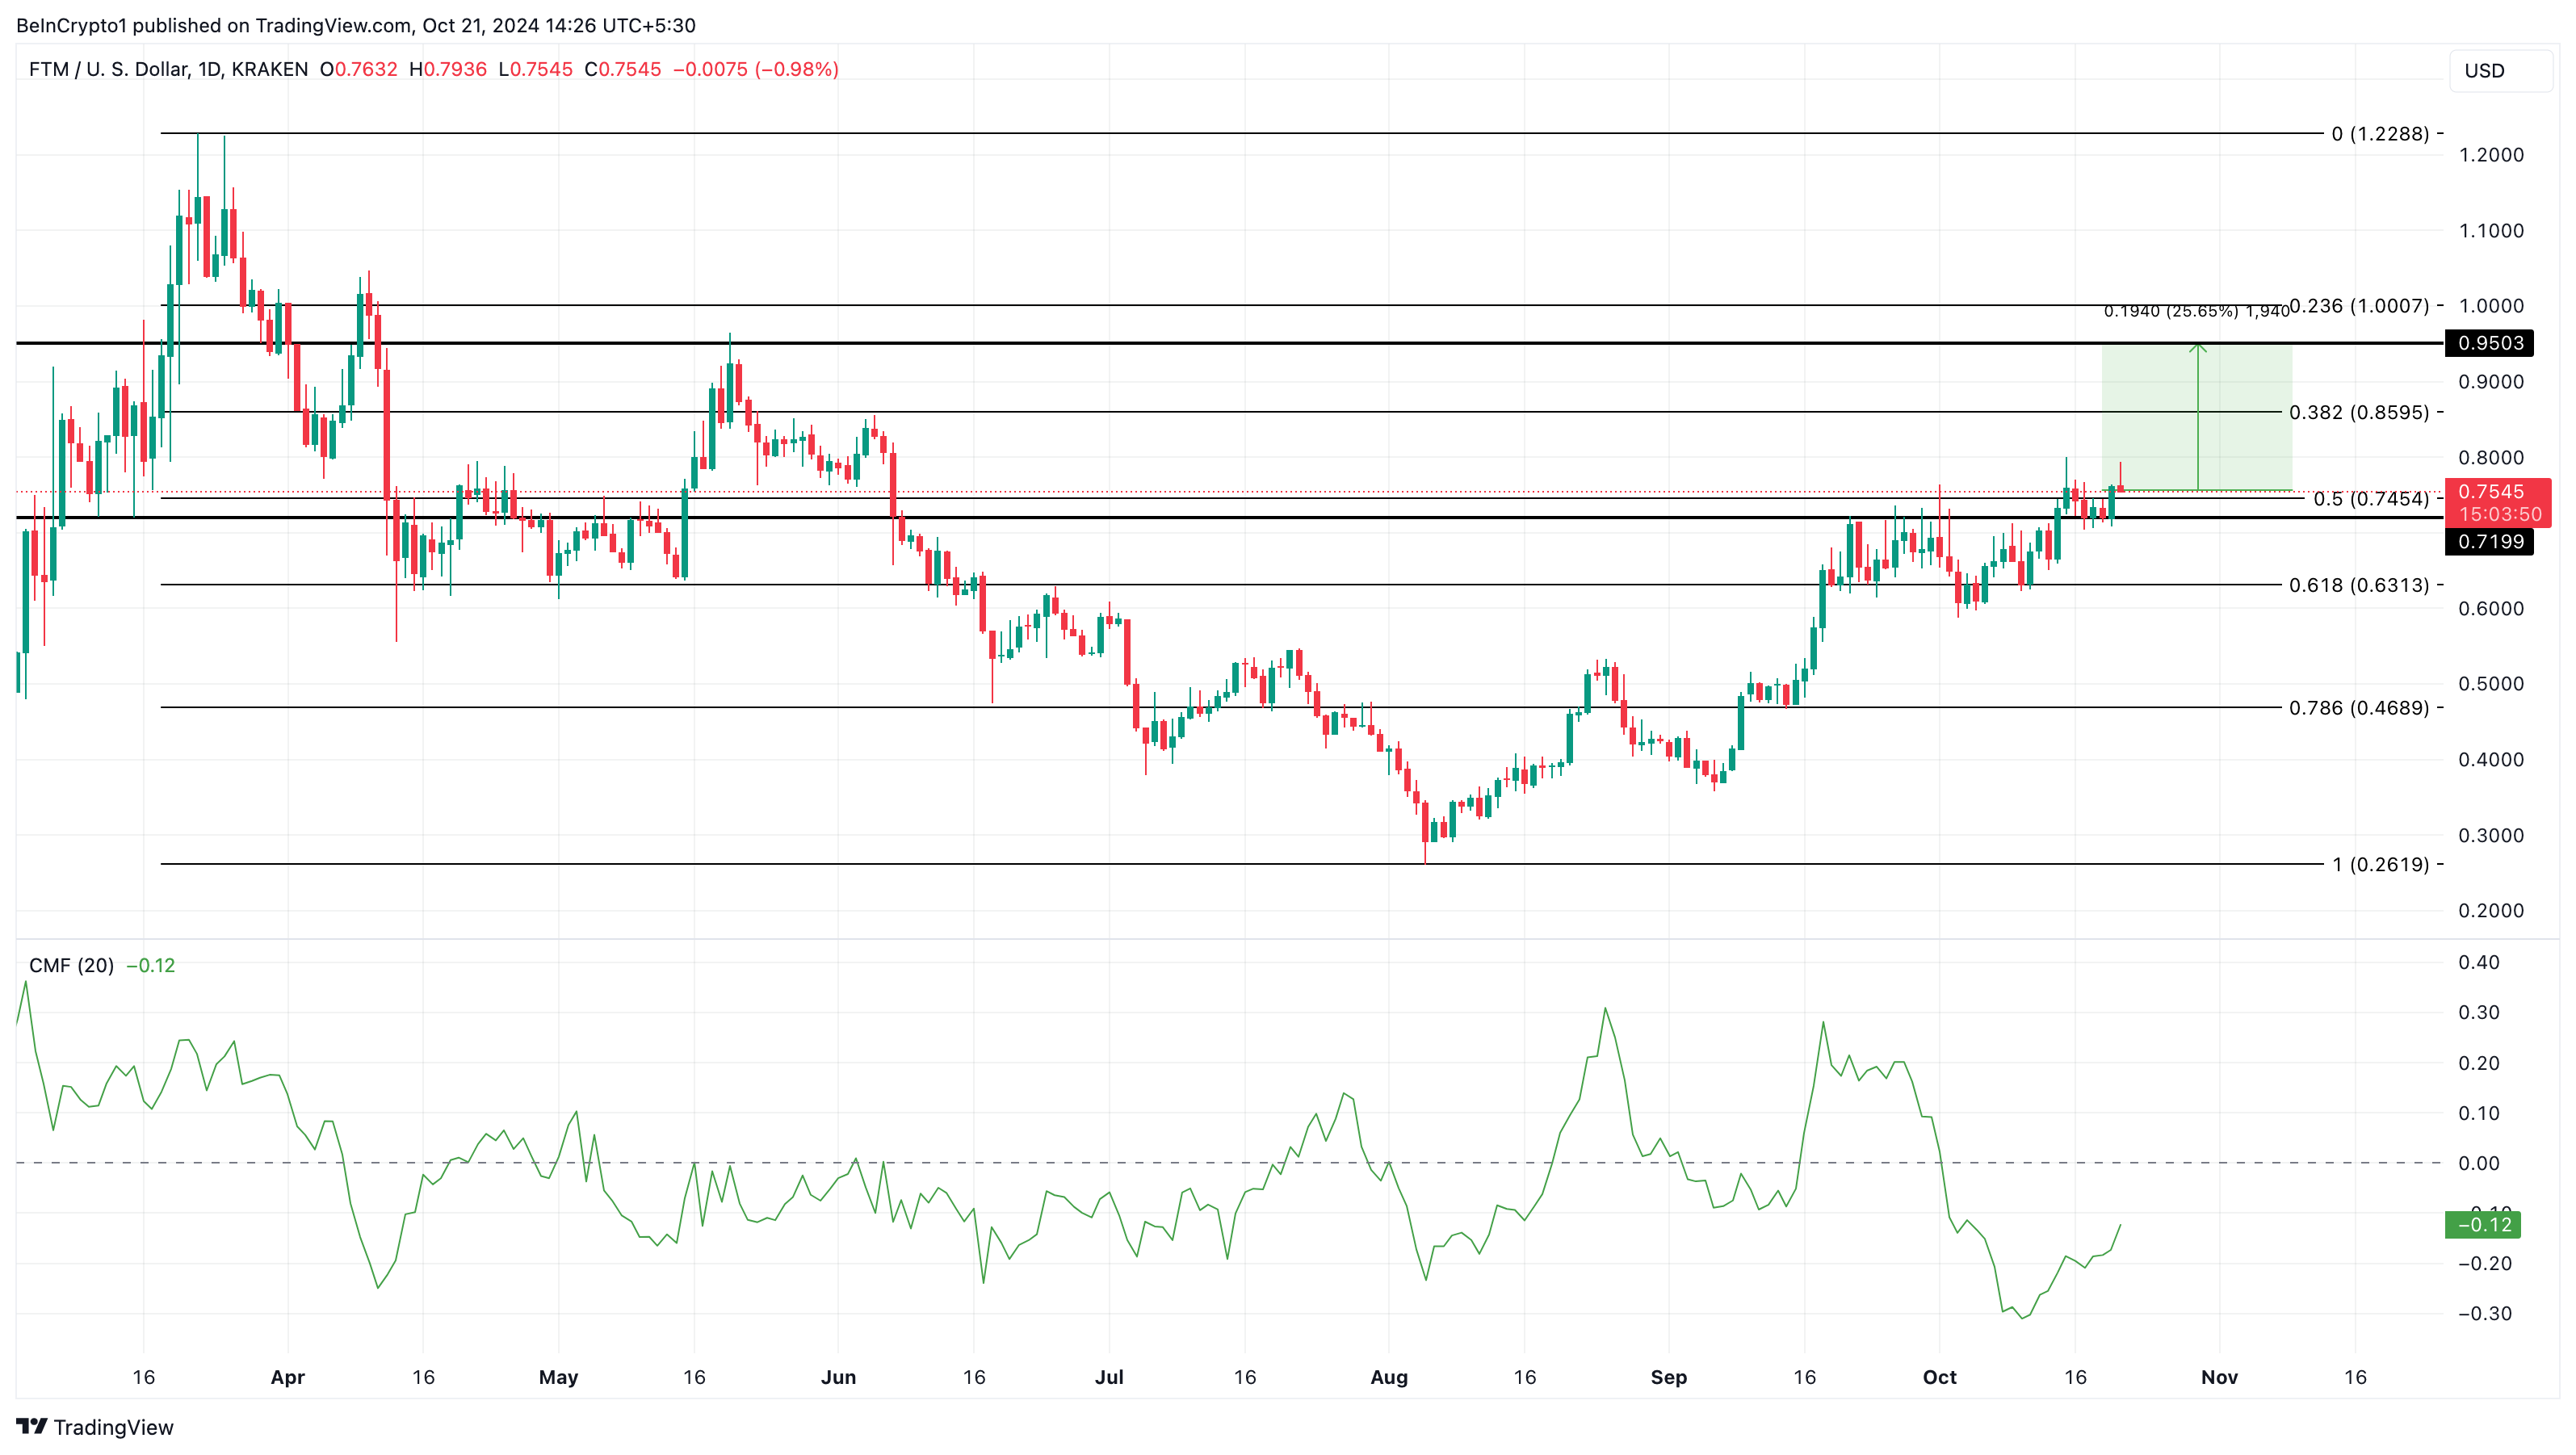This screenshot has width=2576, height=1455.
Task: Click the 0.5 (0.7454) Fibonacci level label
Action: coord(2370,499)
